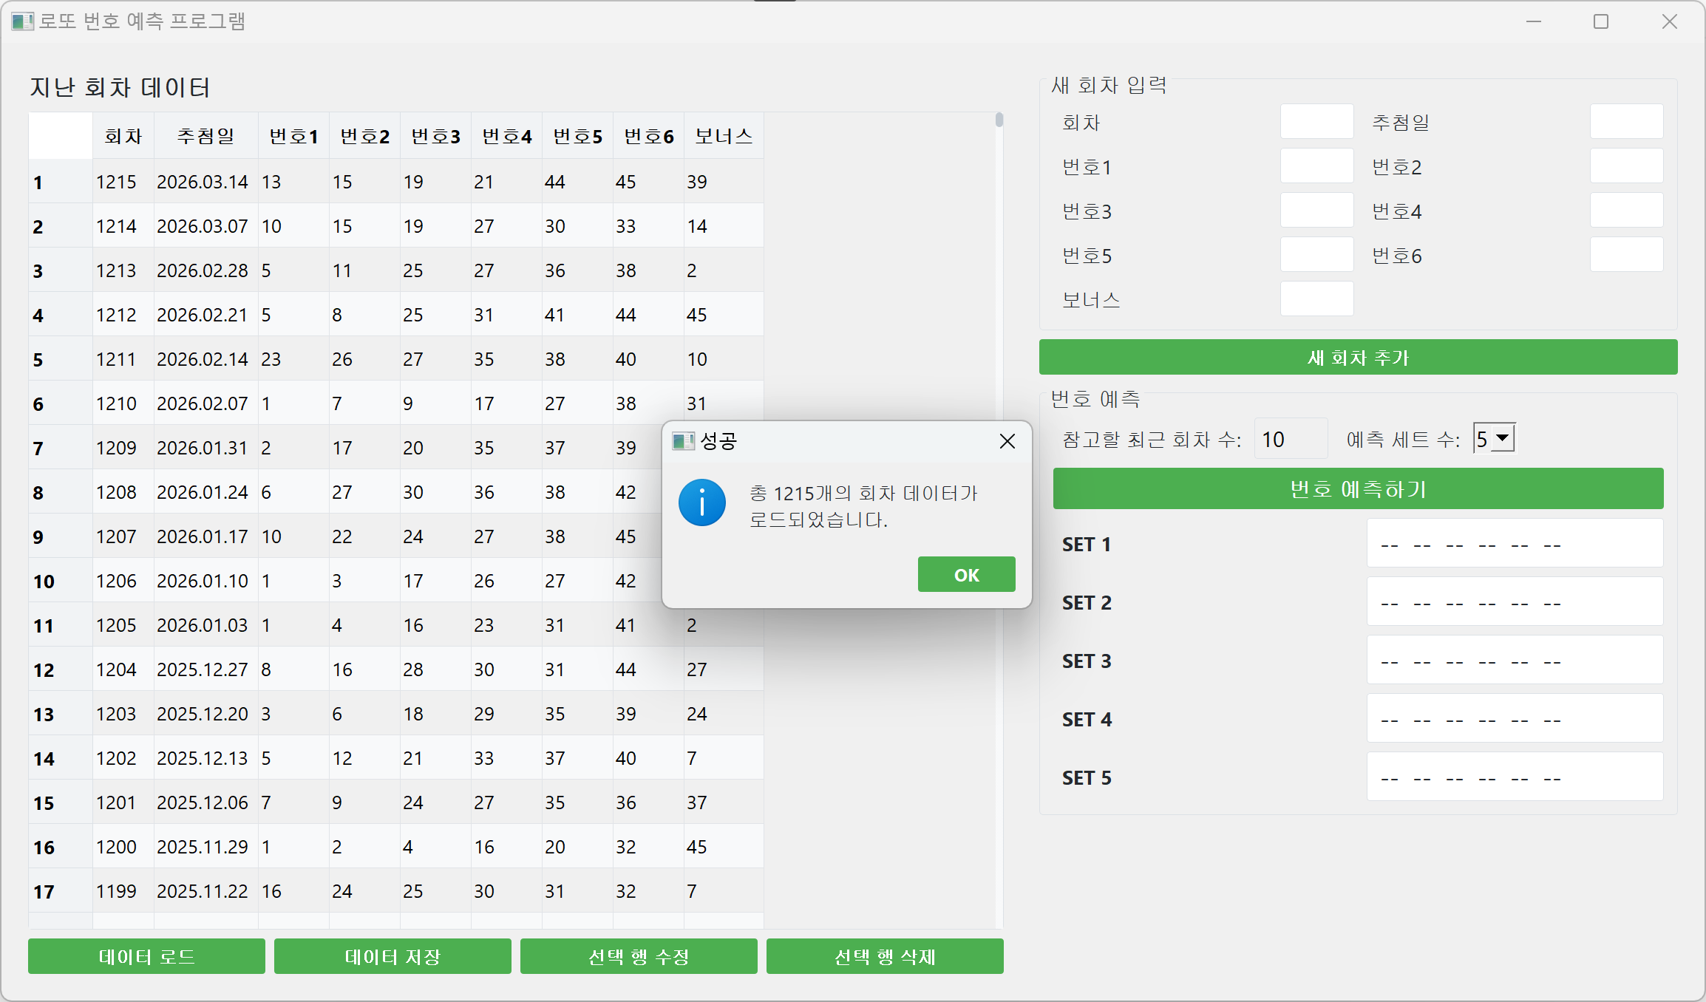Click the 번호 예측하기 button

(1358, 488)
